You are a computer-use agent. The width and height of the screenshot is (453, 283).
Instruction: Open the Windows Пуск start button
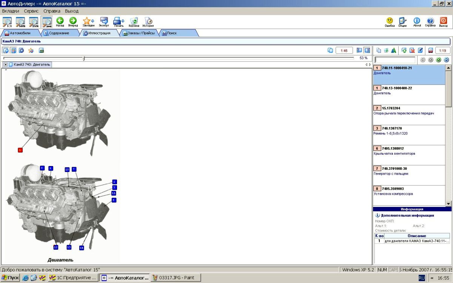coord(10,278)
